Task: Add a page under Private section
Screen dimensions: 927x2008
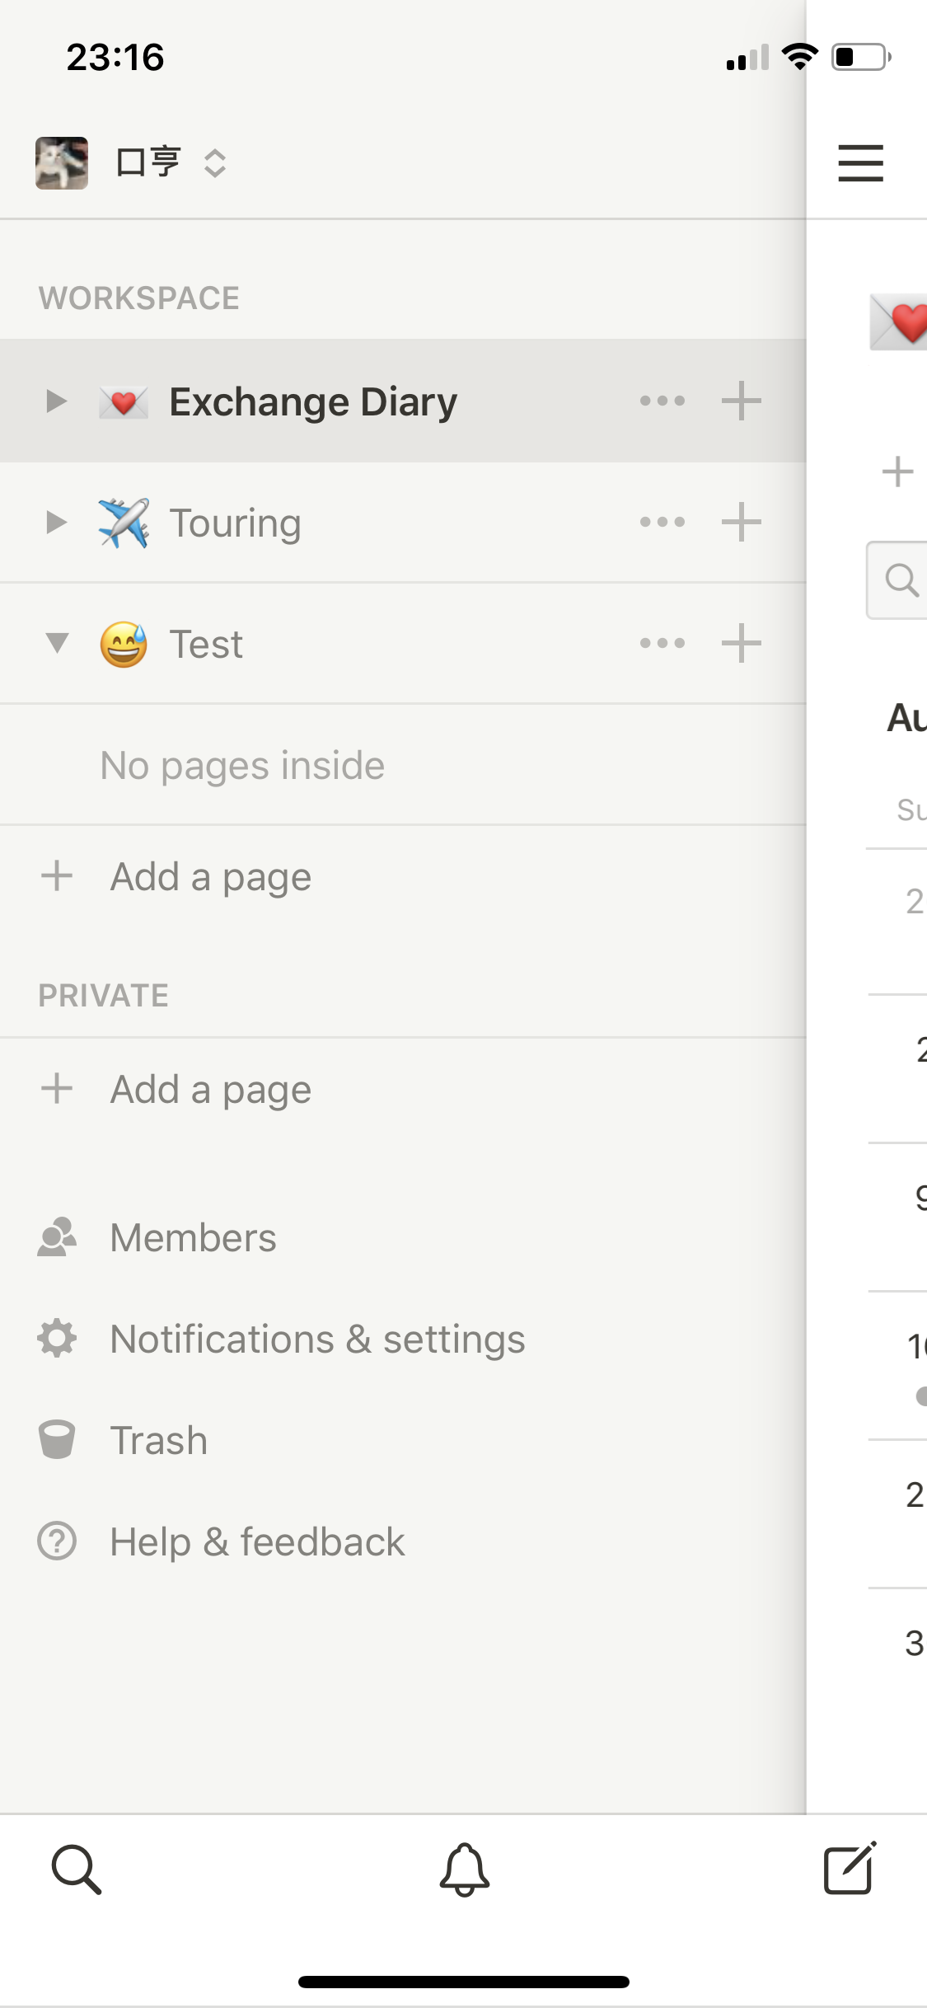Action: [x=210, y=1090]
